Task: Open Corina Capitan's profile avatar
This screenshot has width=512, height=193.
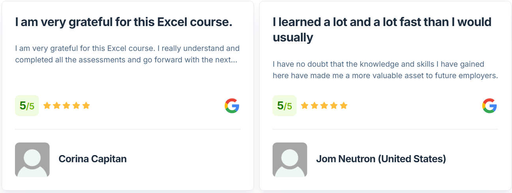Action: 32,160
